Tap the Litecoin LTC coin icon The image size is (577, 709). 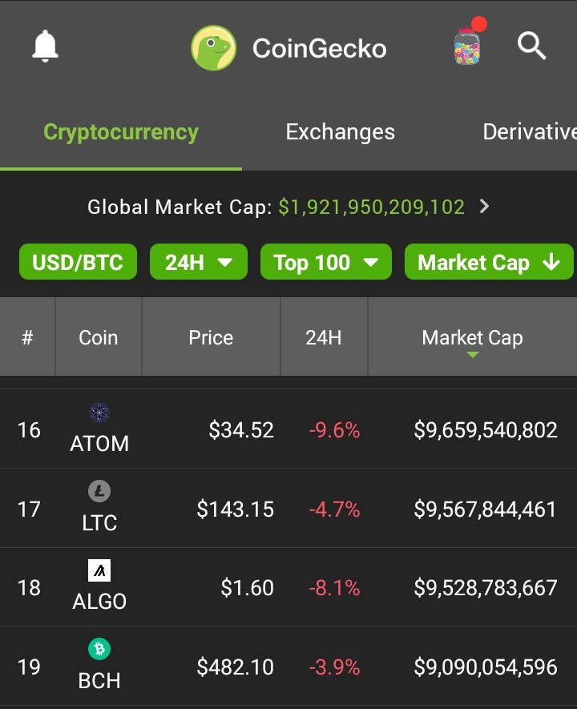tap(99, 492)
